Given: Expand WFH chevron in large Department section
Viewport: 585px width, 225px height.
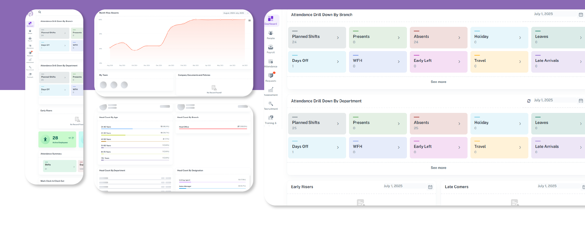Looking at the screenshot, I should tap(399, 147).
